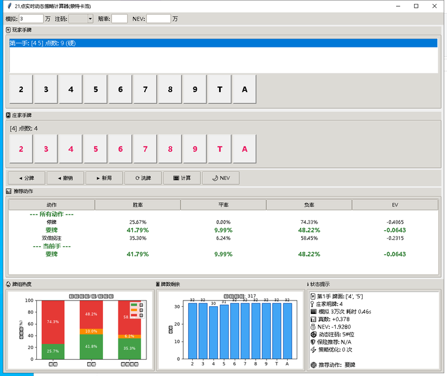Click the 玩家手牌 section header icon
447x376 pixels.
(8, 30)
